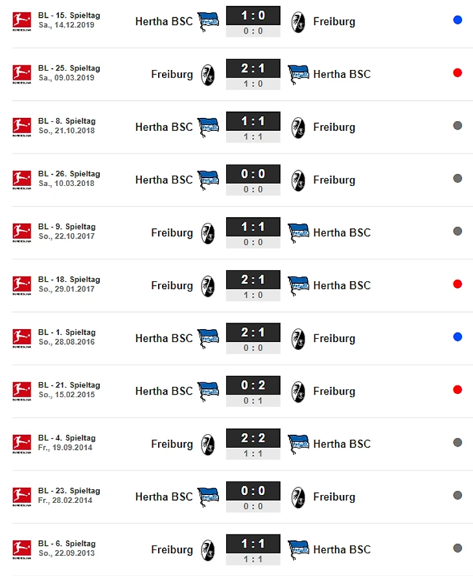473x576 pixels.
Task: Select the 'BL - 6. Spieltag' matchday label
Action: coord(67,544)
